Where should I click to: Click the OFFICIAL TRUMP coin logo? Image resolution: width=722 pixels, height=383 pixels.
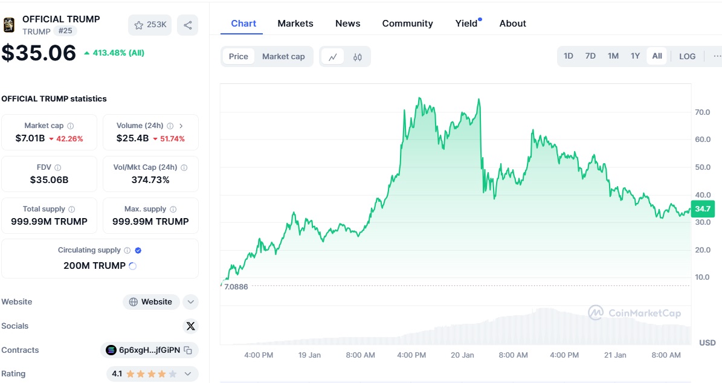(x=8, y=25)
